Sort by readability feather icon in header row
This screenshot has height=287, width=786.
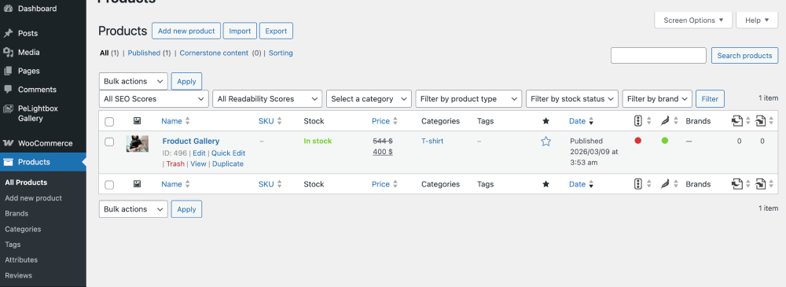pyautogui.click(x=665, y=121)
